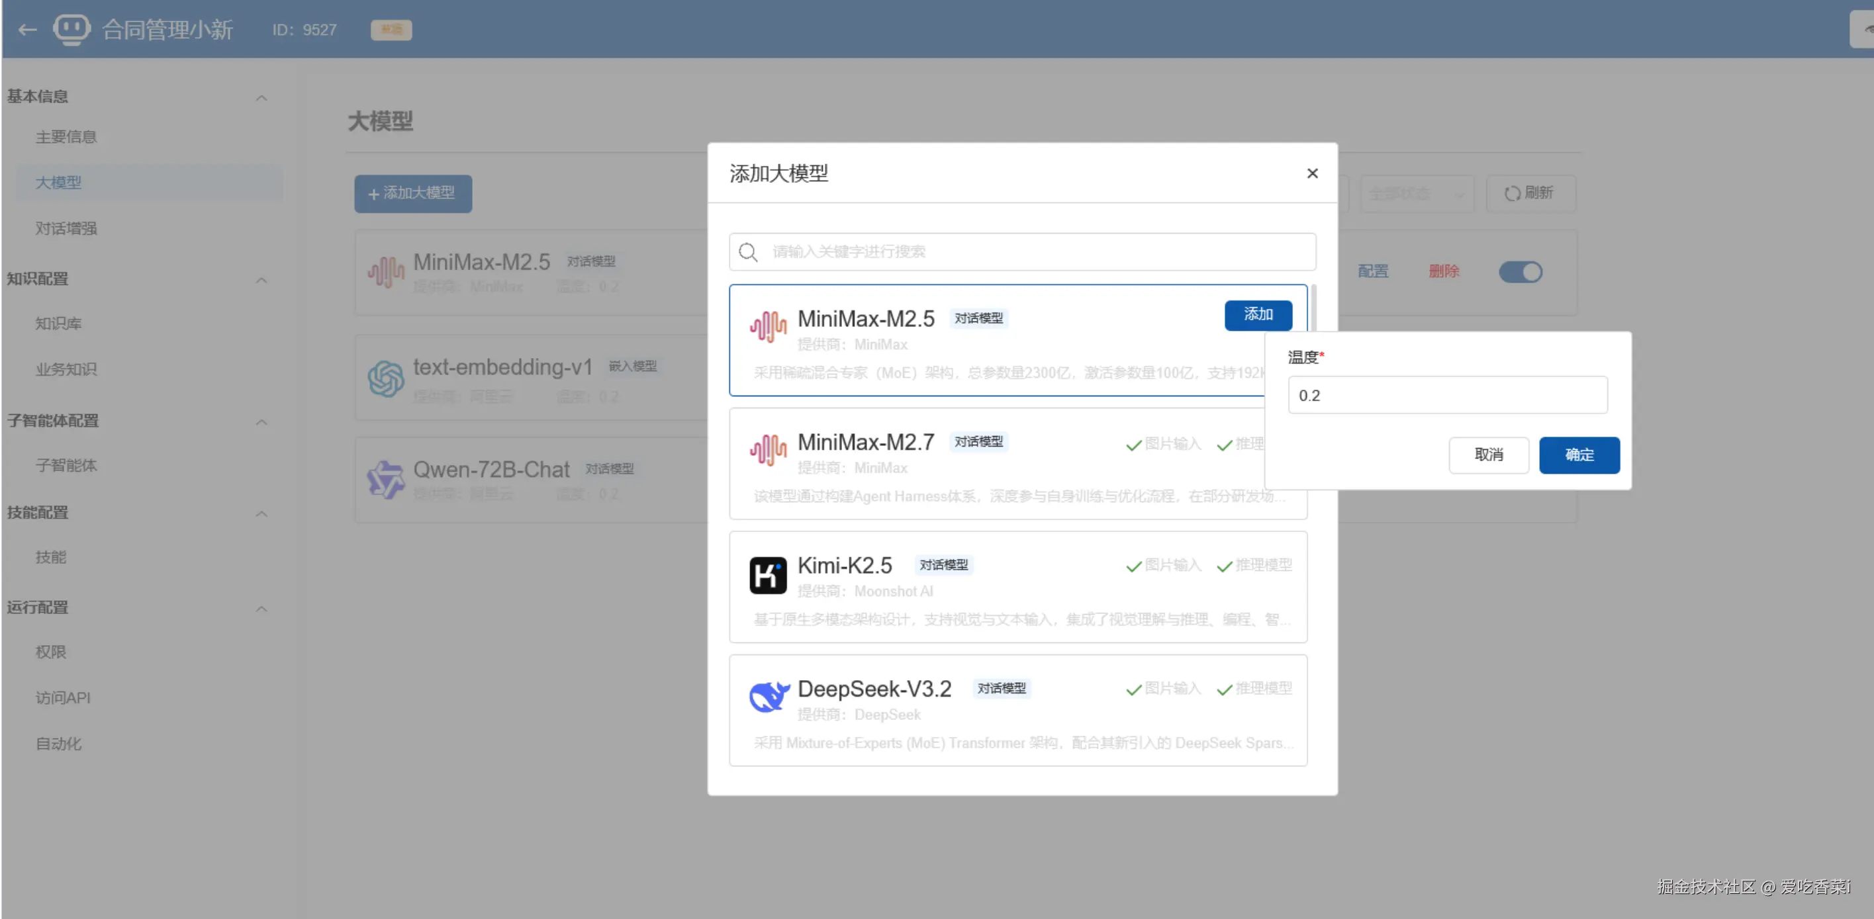This screenshot has width=1874, height=919.
Task: Click the DeepSeek-V3.2 whale logo
Action: pyautogui.click(x=769, y=697)
